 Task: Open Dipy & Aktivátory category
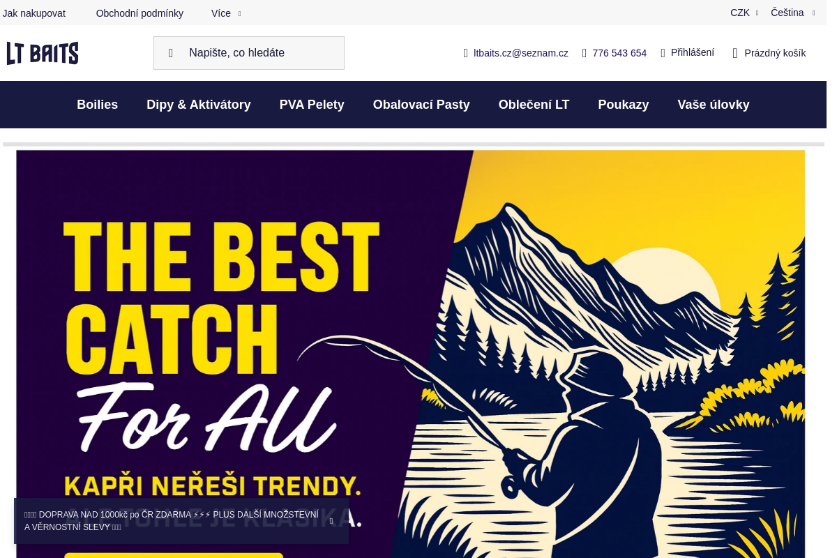click(199, 105)
